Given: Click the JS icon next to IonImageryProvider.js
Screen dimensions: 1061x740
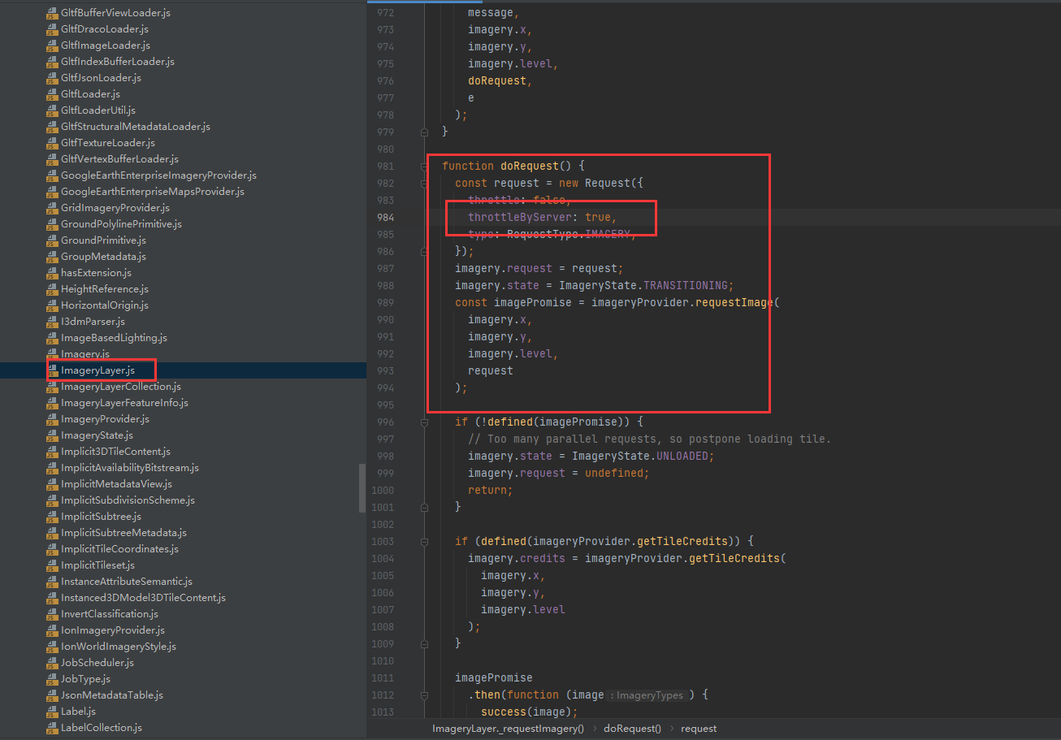Looking at the screenshot, I should click(x=53, y=631).
